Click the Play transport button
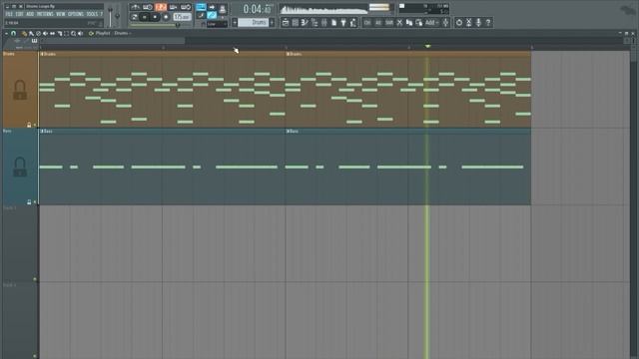Screen dimensions: 639x359 tap(144, 17)
